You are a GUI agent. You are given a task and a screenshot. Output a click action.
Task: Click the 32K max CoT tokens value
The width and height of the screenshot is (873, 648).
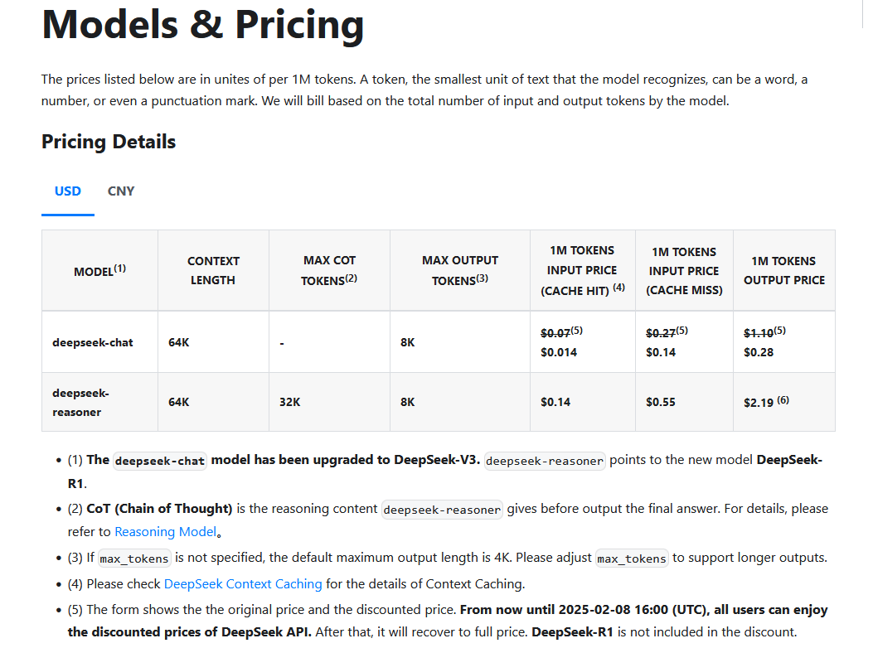coord(290,403)
